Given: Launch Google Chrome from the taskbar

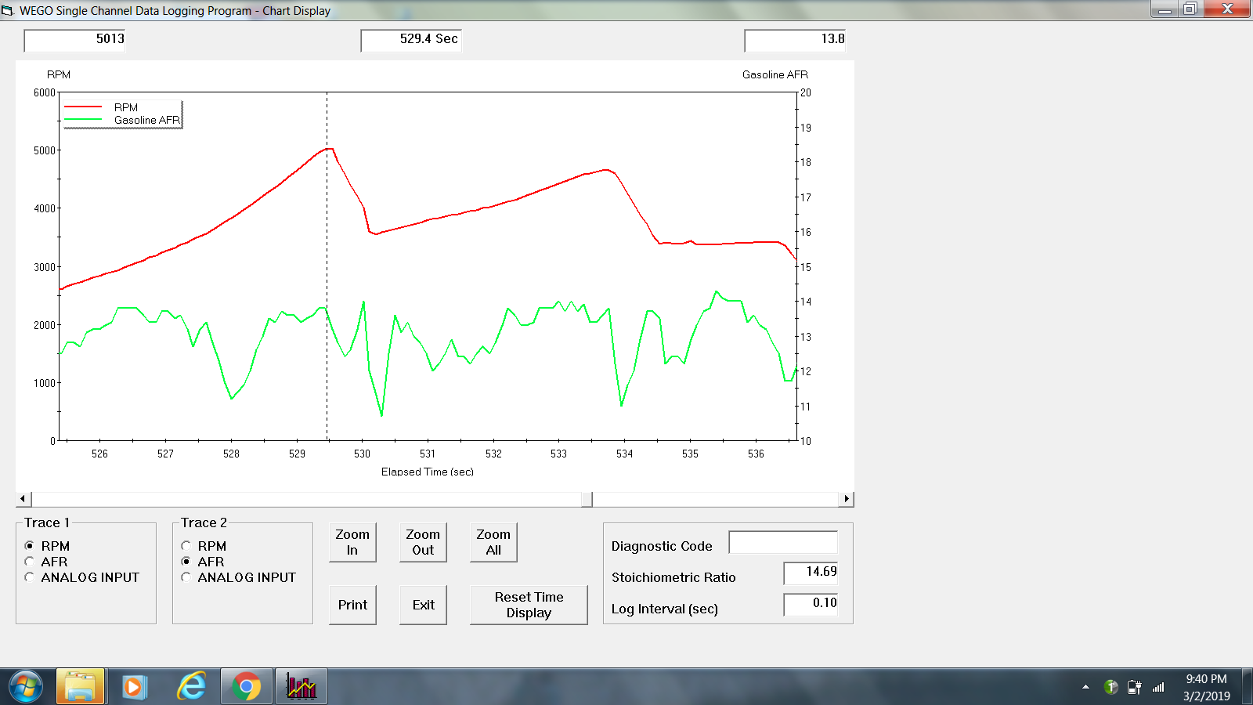Looking at the screenshot, I should pyautogui.click(x=246, y=687).
